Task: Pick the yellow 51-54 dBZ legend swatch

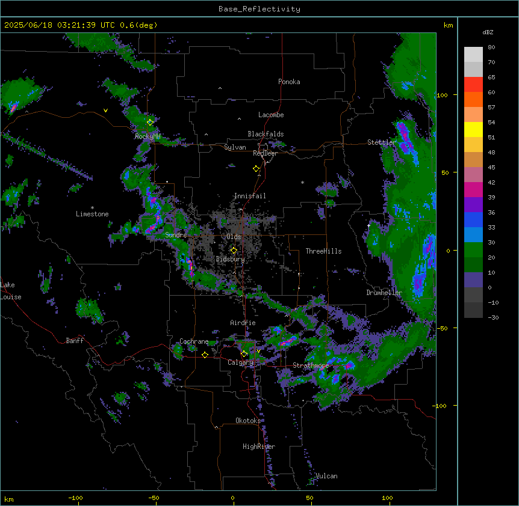Action: [x=473, y=129]
